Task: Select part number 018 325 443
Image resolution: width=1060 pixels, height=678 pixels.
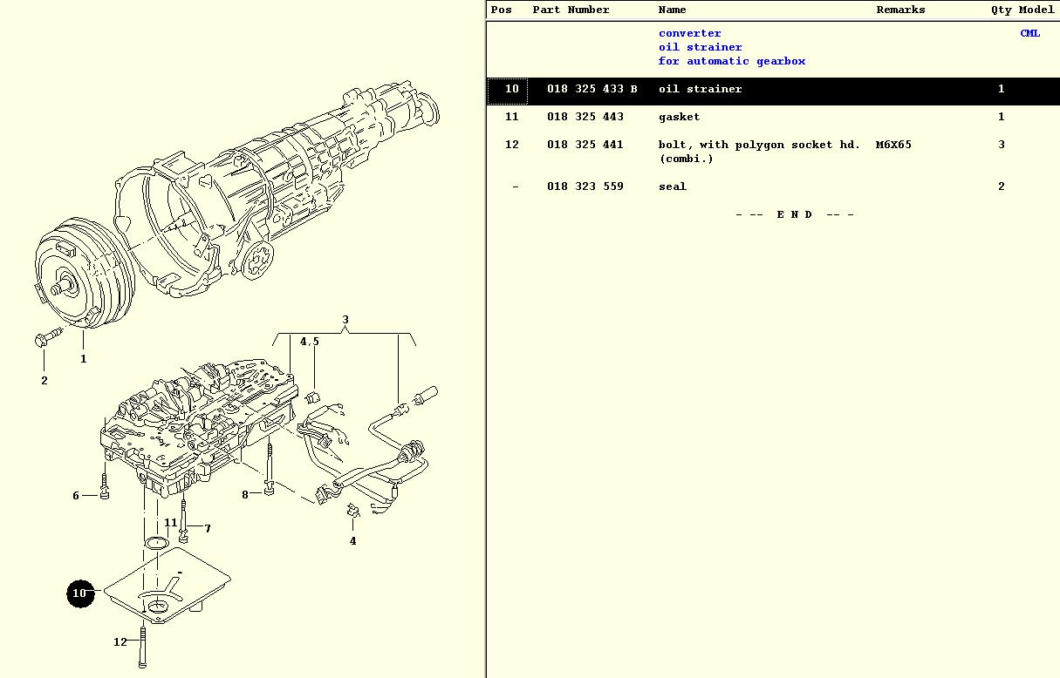Action: tap(585, 117)
